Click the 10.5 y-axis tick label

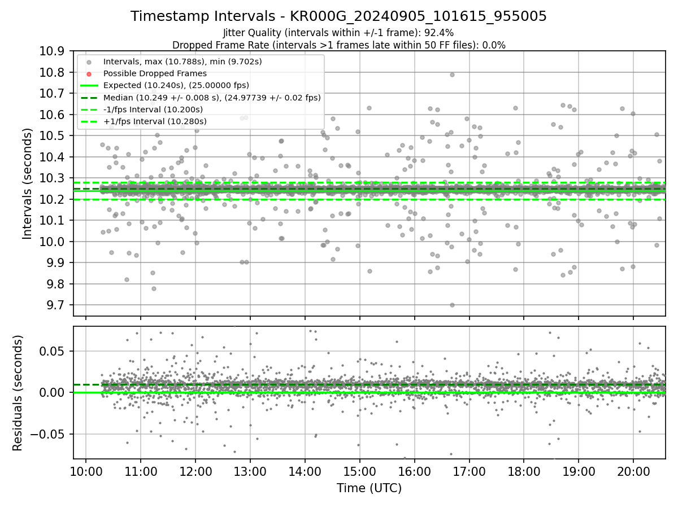point(52,136)
